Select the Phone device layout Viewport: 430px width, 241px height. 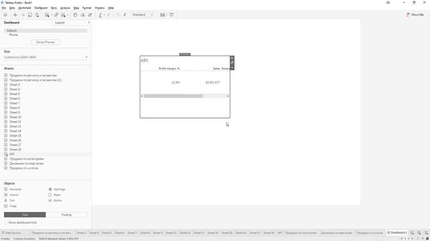[13, 35]
